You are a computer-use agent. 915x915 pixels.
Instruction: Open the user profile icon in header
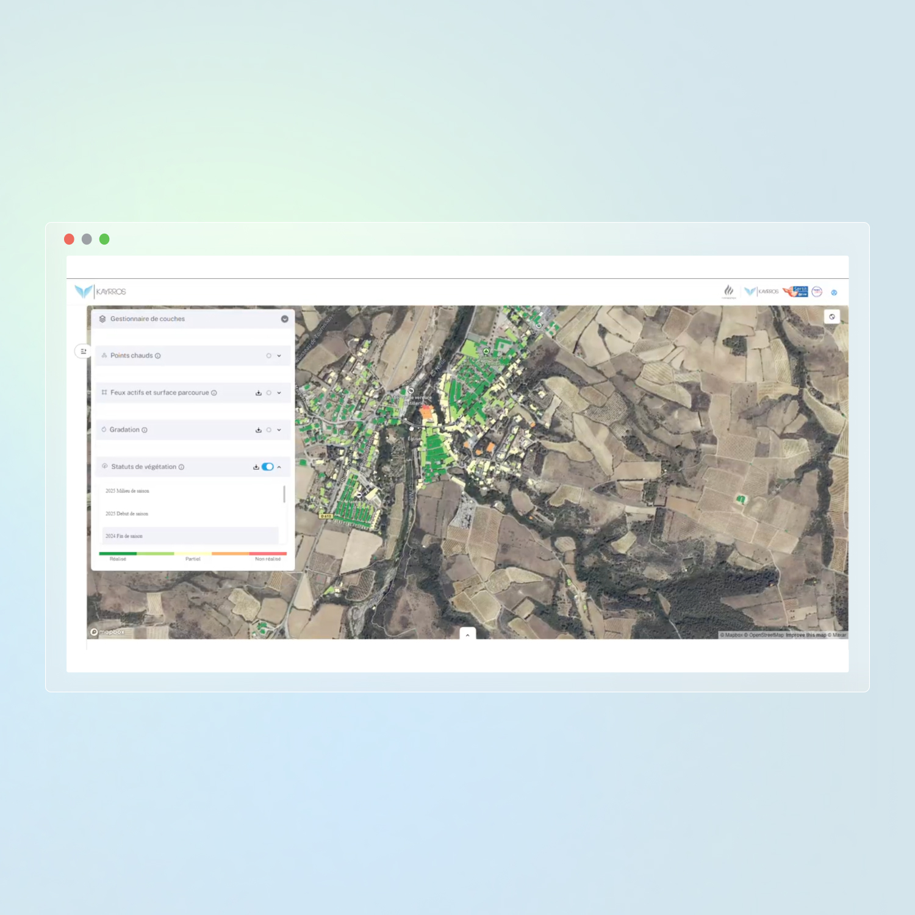tap(834, 292)
